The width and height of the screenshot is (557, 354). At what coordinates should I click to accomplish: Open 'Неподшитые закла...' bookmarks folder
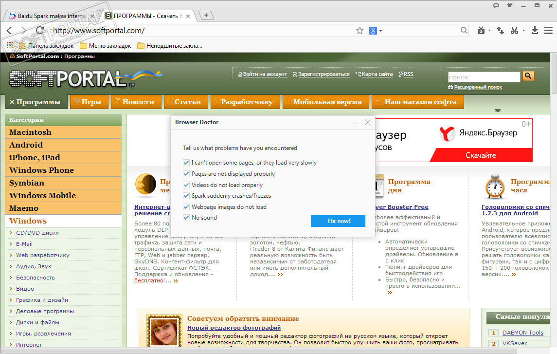tap(170, 45)
